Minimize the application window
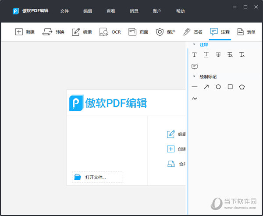This screenshot has height=216, width=263. pos(235,7)
